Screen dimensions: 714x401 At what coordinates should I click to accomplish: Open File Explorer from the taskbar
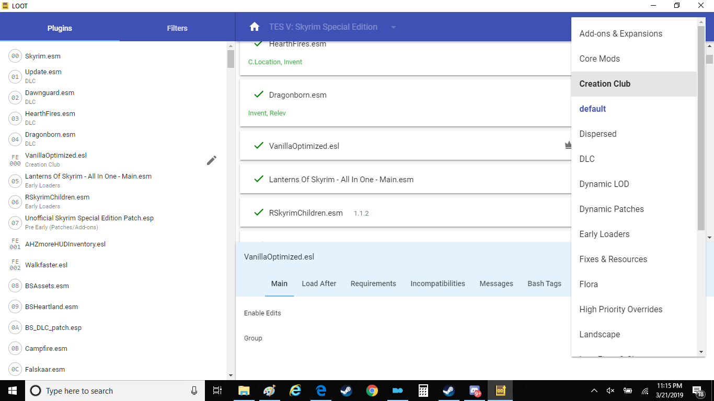pos(244,391)
